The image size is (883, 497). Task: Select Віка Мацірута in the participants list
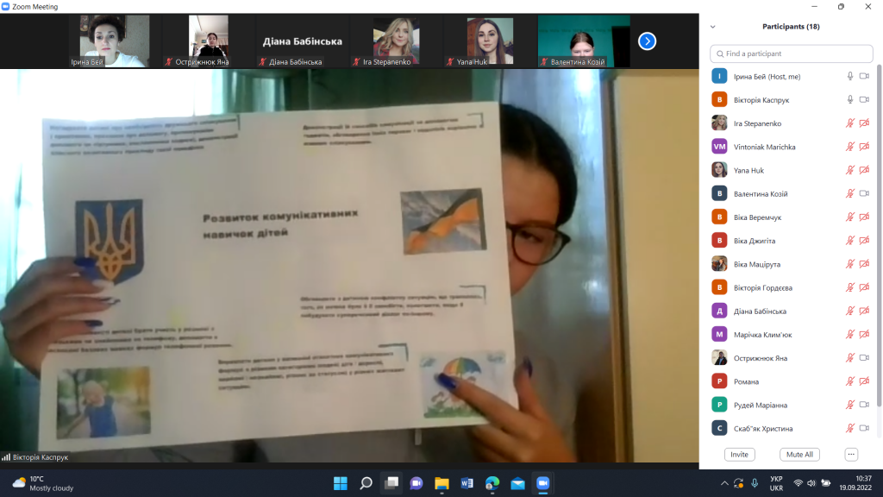click(759, 264)
